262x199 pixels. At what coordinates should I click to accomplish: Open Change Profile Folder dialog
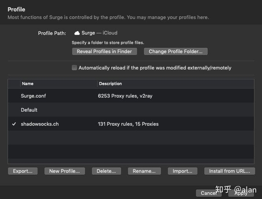point(175,52)
